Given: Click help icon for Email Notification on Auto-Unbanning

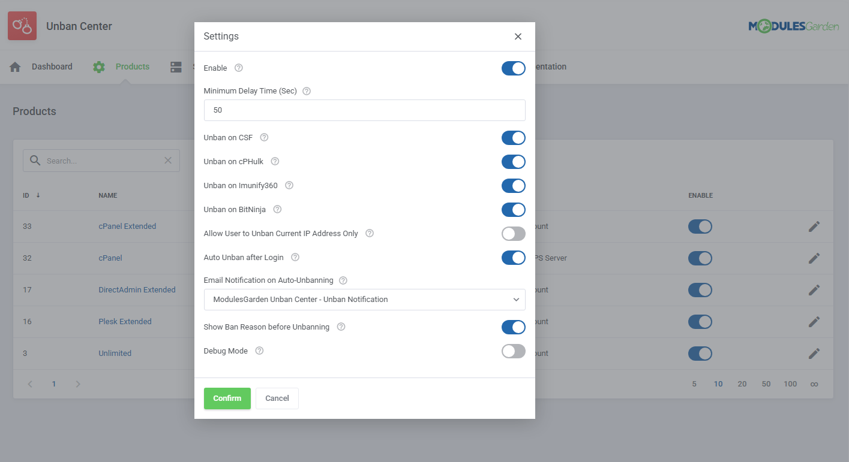Looking at the screenshot, I should tap(343, 280).
